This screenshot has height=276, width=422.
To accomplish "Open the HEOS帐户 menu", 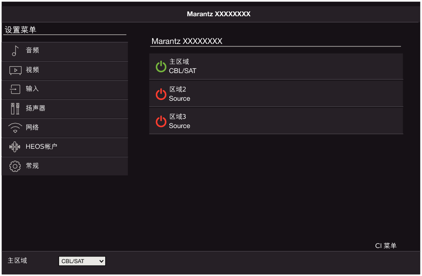I will point(65,147).
